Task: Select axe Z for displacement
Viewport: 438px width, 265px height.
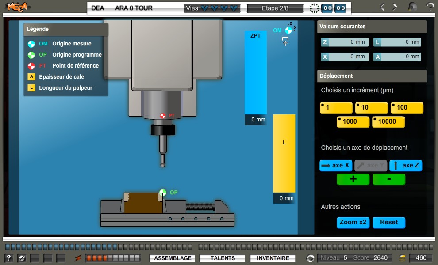Action: tap(406, 166)
